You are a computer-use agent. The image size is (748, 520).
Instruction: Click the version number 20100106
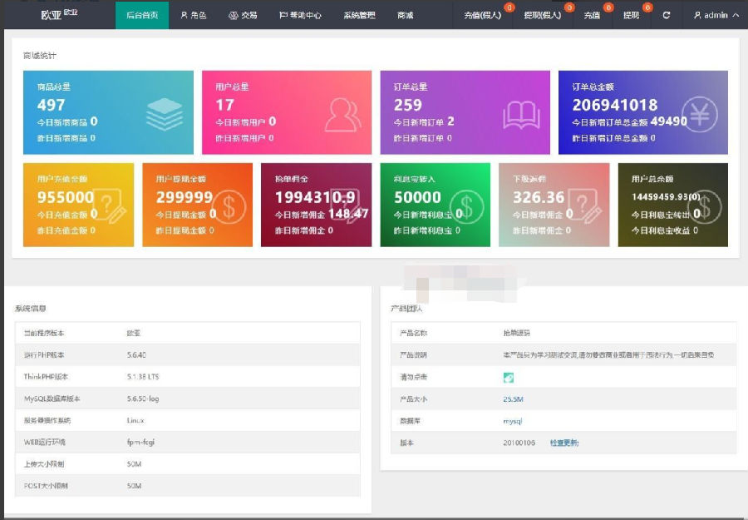click(x=519, y=443)
